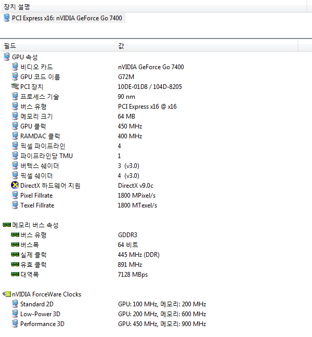The image size is (312, 337).
Task: Select the 1800 MPixel/s value
Action: (137, 196)
